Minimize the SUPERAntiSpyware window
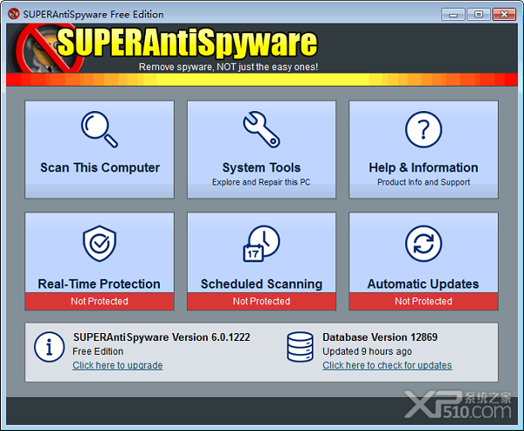Viewport: 524px width, 431px height. (x=452, y=14)
